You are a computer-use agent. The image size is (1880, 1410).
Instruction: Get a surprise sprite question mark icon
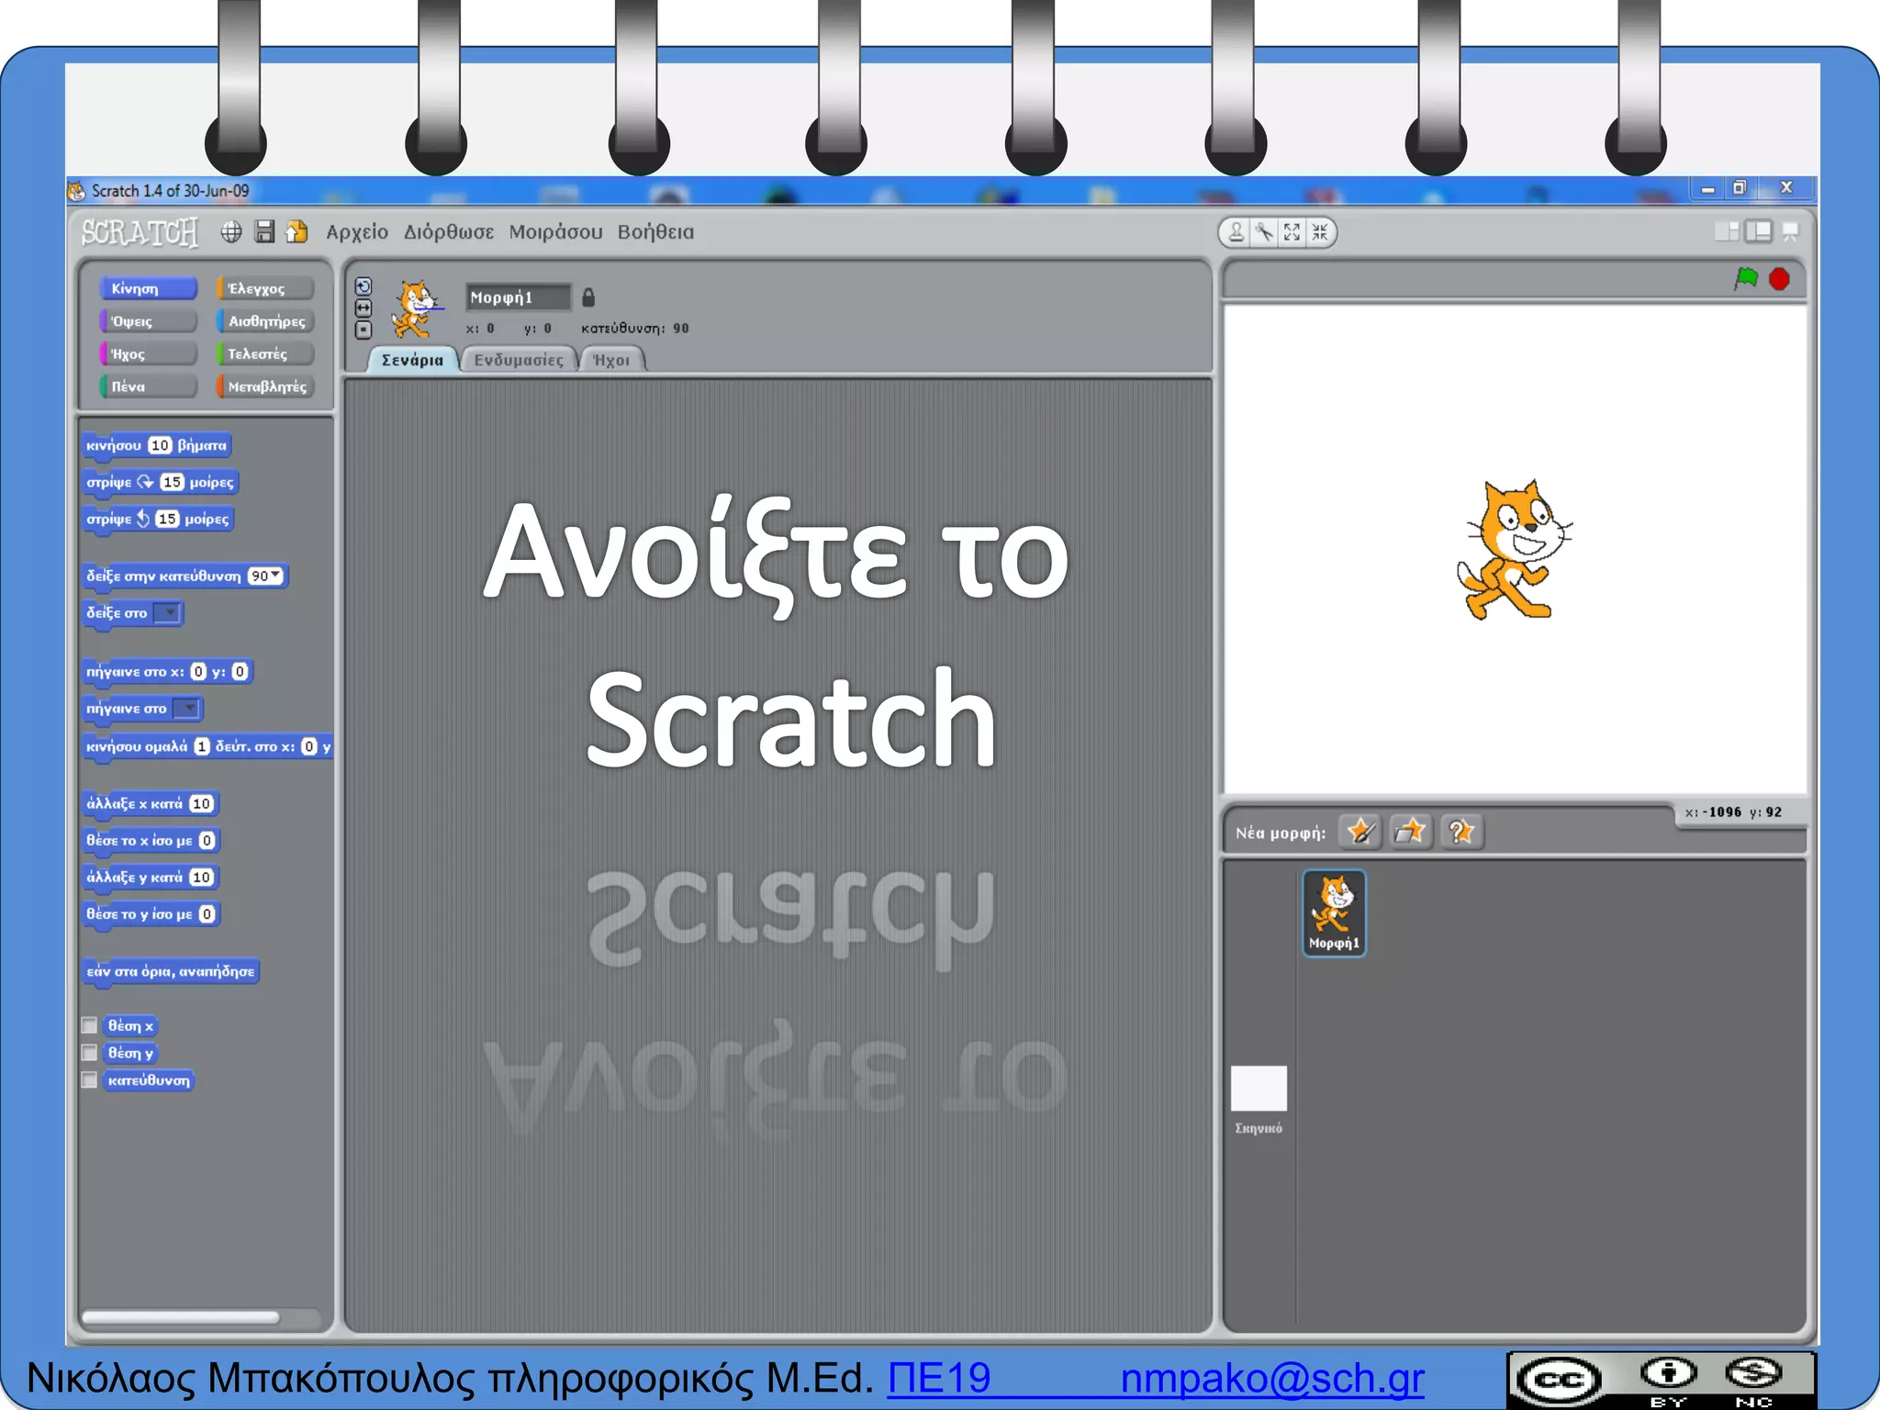click(1460, 833)
